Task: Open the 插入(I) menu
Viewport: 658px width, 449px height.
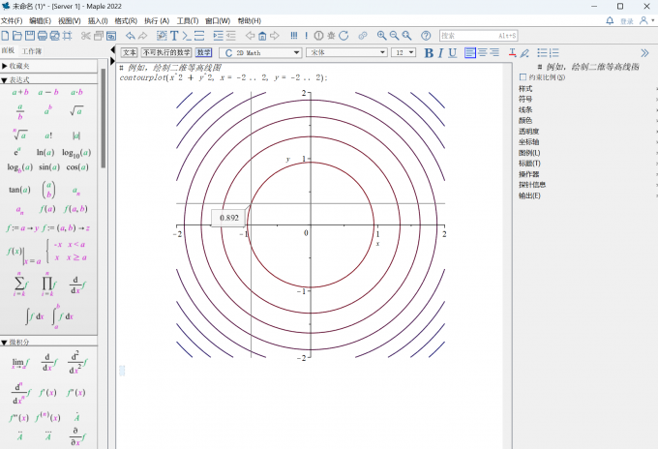Action: click(x=98, y=20)
